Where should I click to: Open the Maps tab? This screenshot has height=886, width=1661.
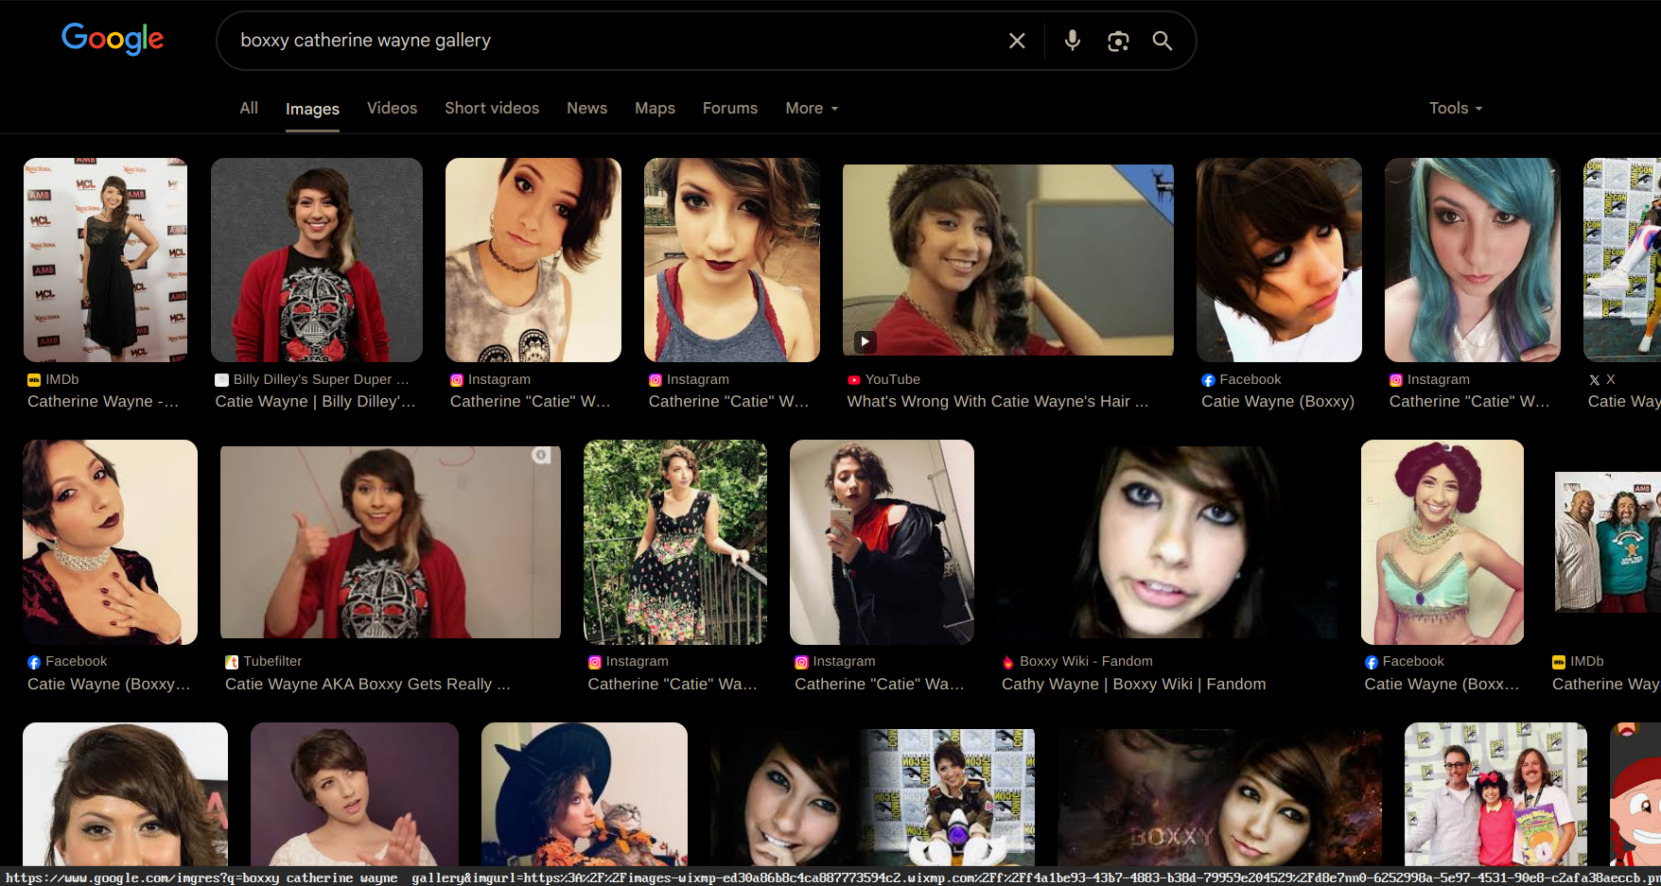click(x=655, y=108)
